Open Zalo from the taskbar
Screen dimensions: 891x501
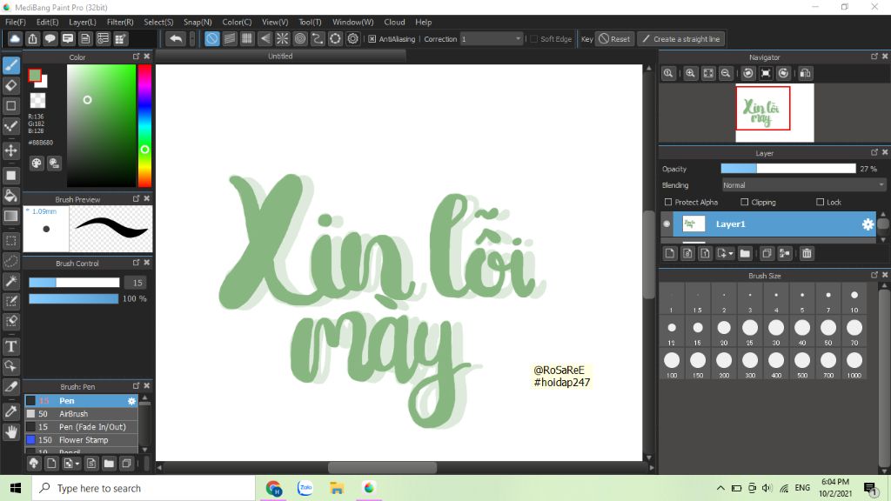click(305, 489)
